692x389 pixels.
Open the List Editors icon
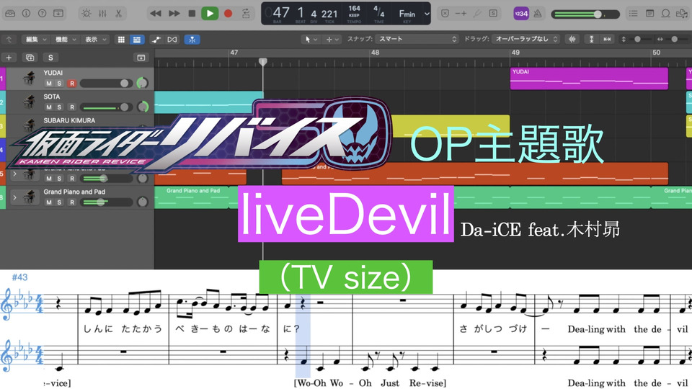click(x=633, y=13)
